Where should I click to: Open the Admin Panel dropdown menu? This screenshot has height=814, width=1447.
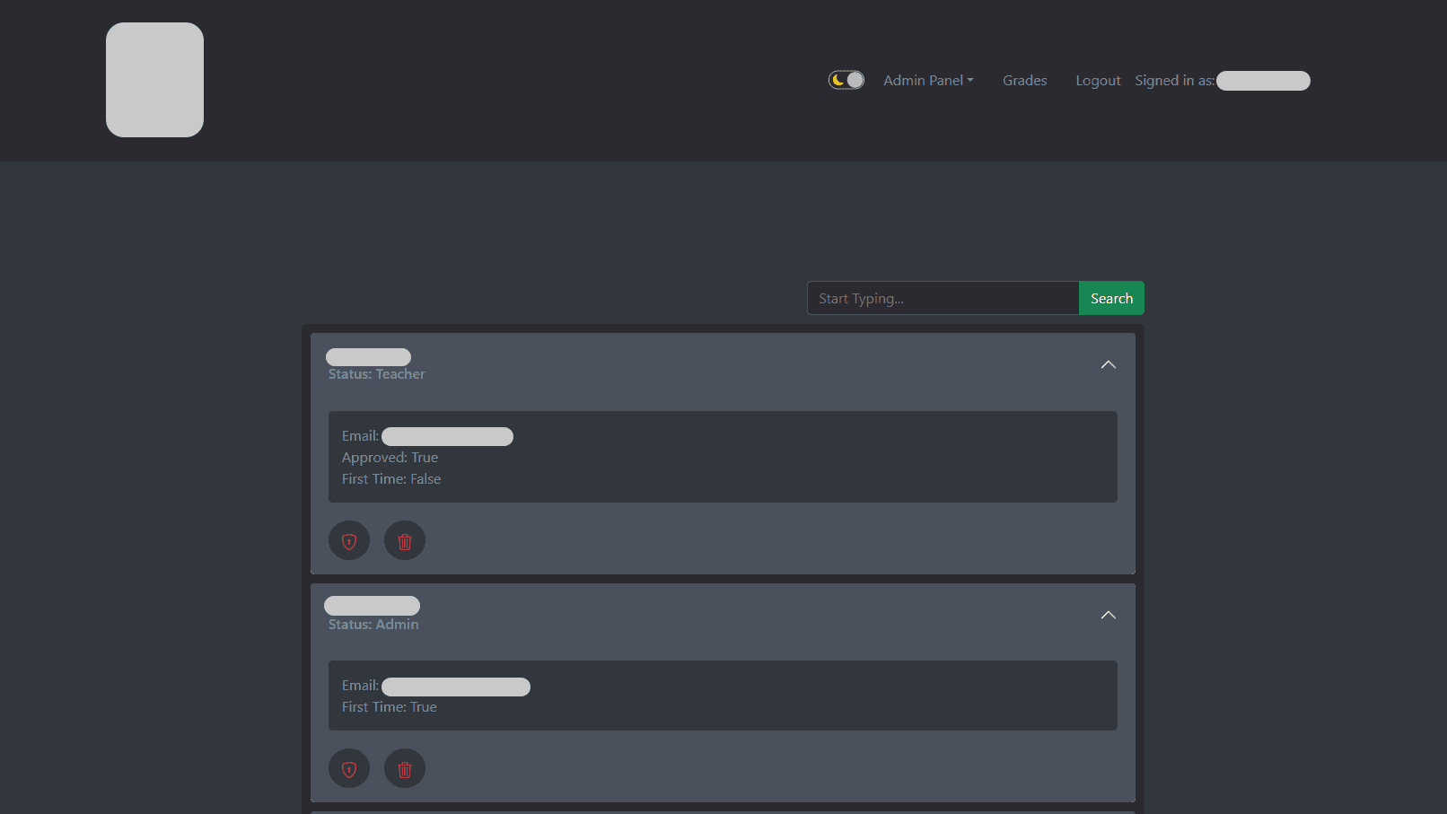coord(927,81)
